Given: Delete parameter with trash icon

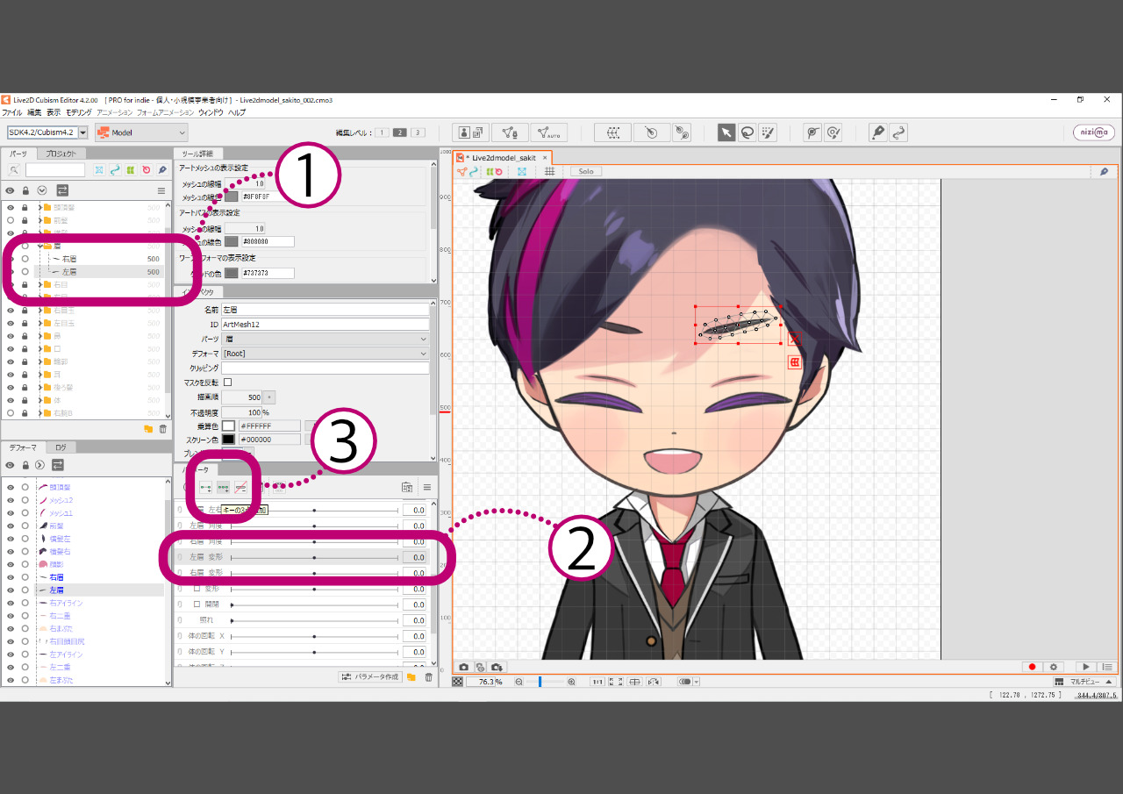Looking at the screenshot, I should (x=428, y=677).
